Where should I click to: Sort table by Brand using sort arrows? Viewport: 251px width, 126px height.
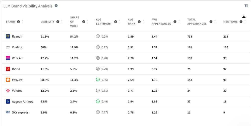[x=22, y=22]
